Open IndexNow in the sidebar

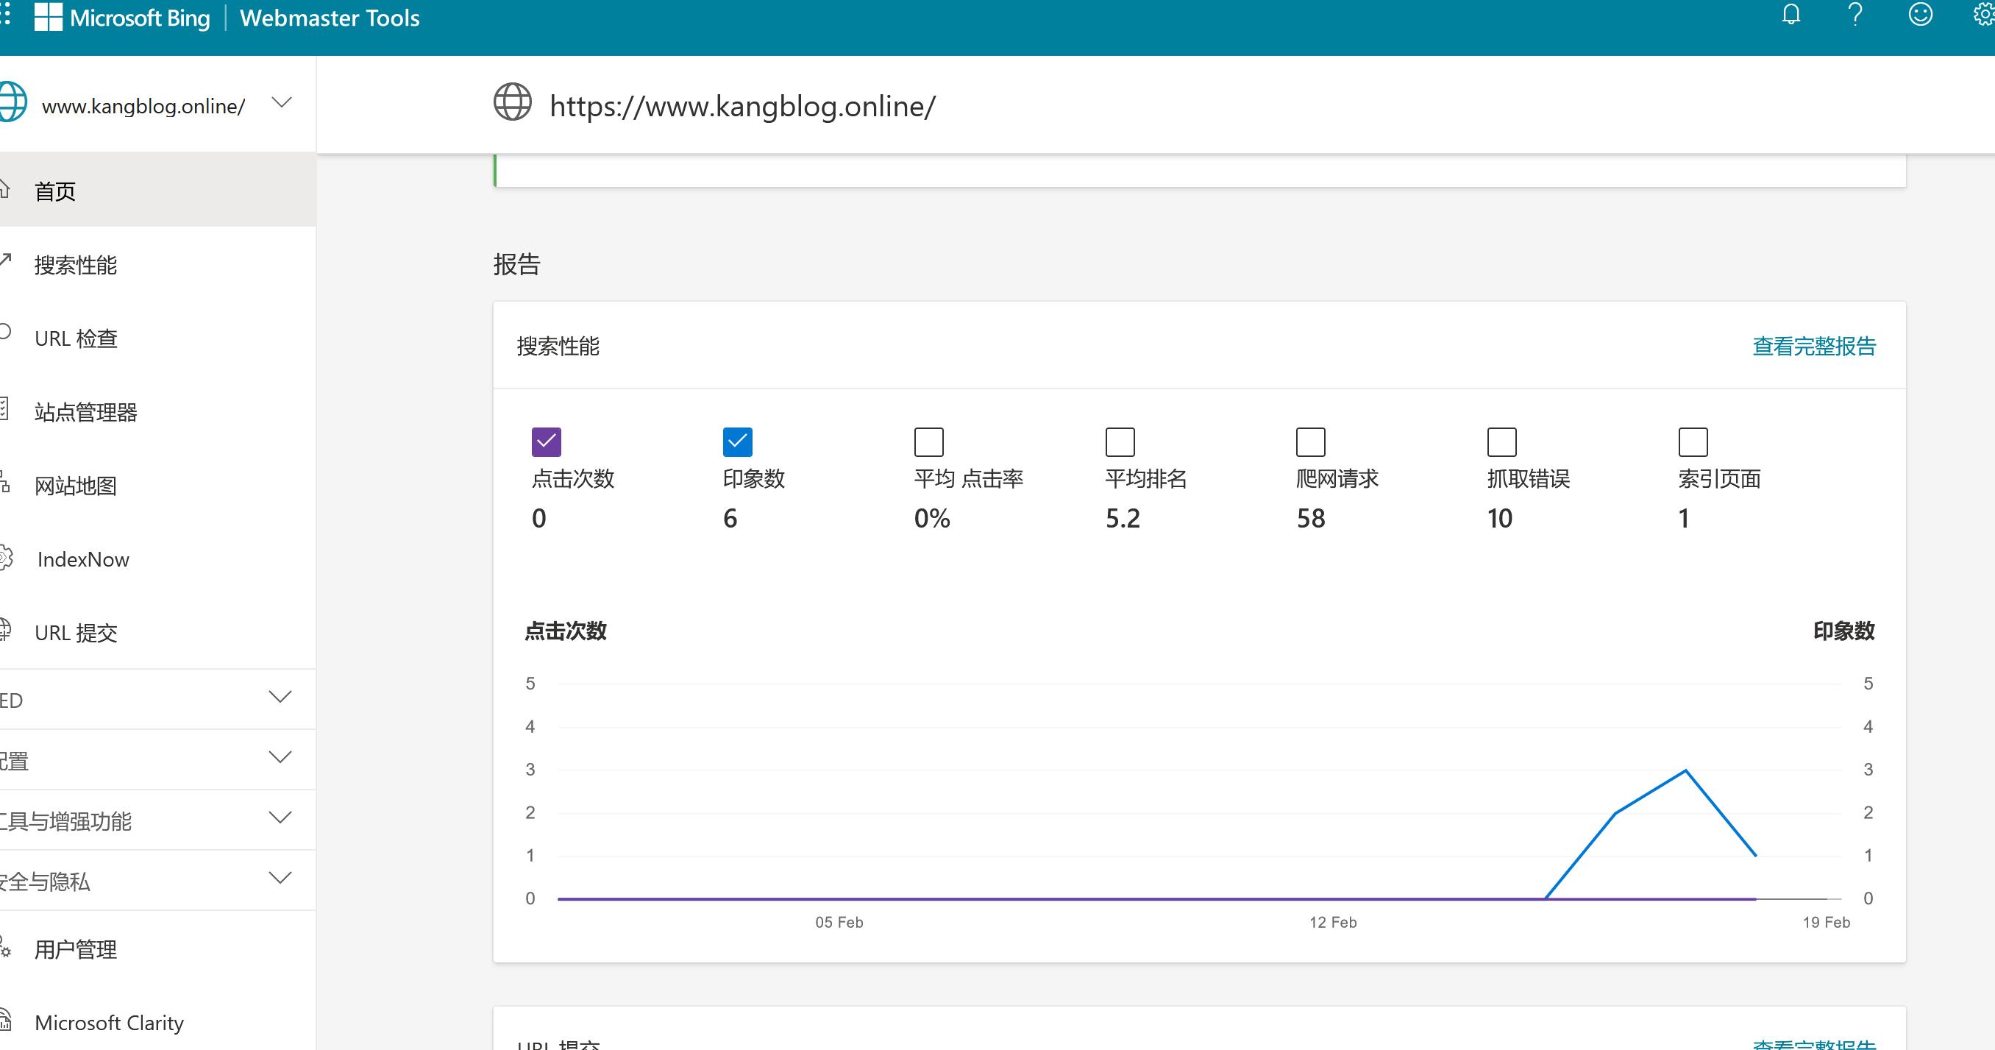[x=158, y=558]
